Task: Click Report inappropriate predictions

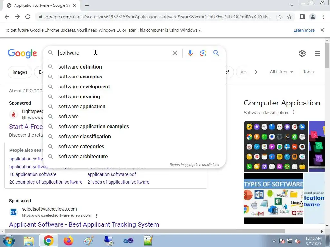Action: [194, 165]
